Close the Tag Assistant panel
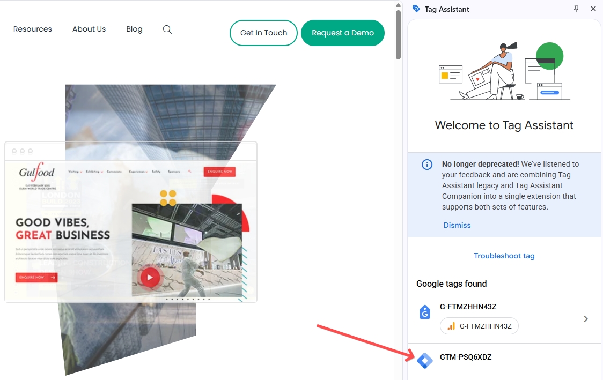The image size is (603, 380). pos(593,9)
